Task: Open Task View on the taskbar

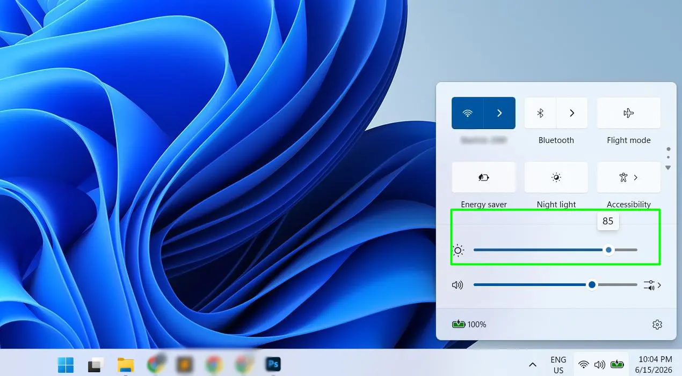Action: (x=96, y=365)
